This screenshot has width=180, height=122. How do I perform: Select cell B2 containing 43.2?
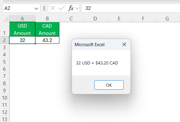point(47,40)
